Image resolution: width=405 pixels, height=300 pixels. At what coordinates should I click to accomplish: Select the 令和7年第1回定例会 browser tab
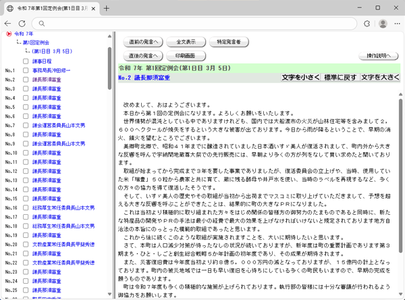coord(52,9)
